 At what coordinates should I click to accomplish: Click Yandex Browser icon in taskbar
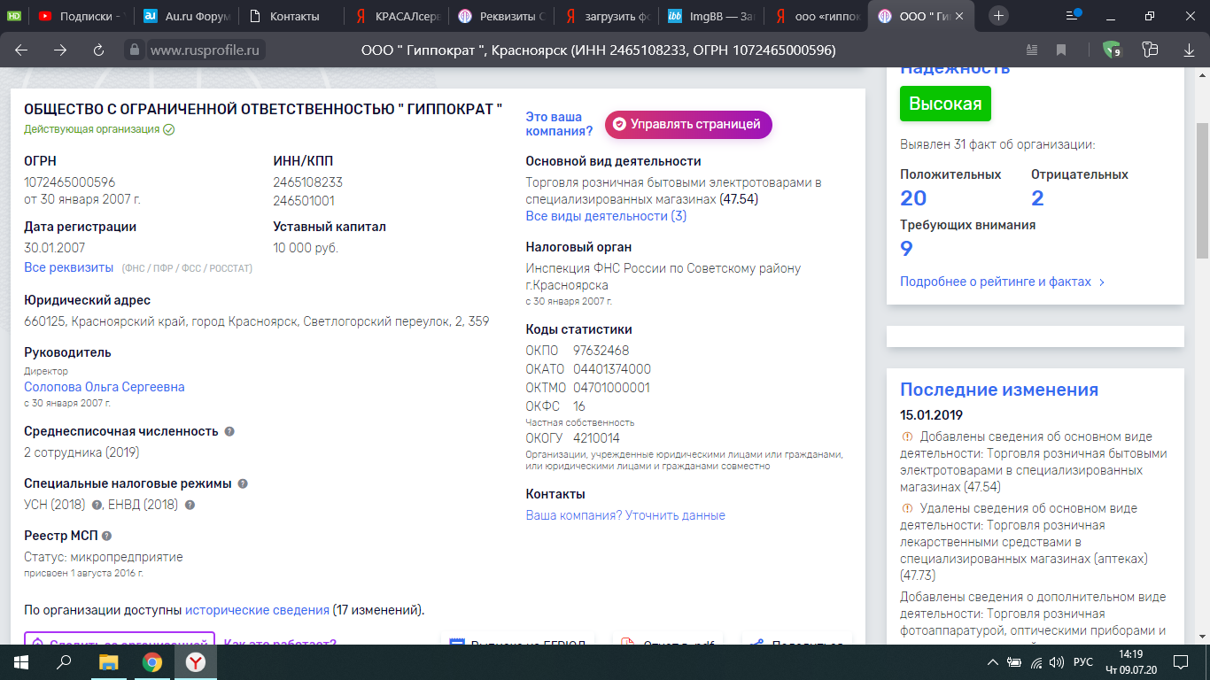tap(195, 662)
